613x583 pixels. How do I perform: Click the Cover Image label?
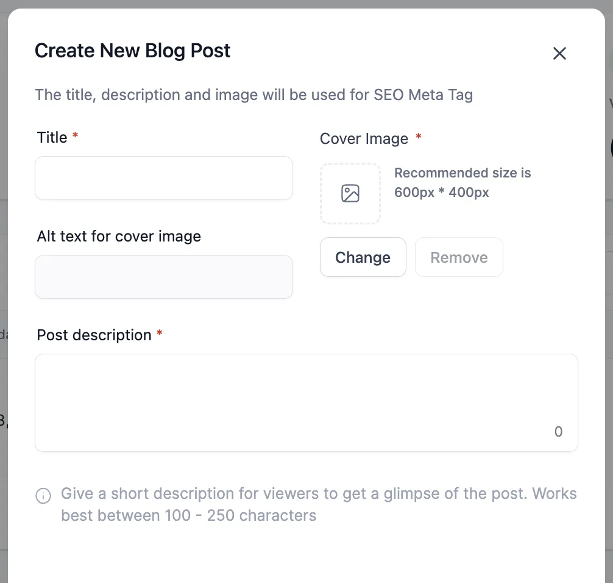point(364,139)
